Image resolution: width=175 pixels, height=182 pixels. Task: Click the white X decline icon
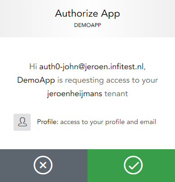click(43, 165)
